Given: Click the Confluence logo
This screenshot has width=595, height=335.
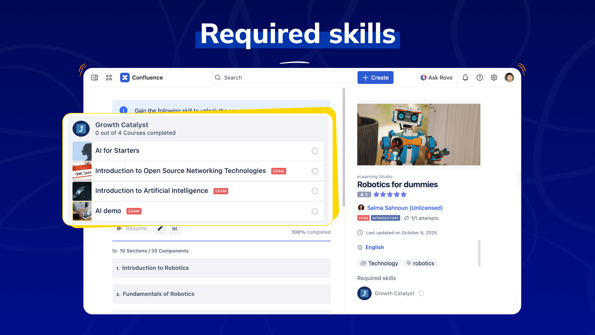Looking at the screenshot, I should (125, 78).
